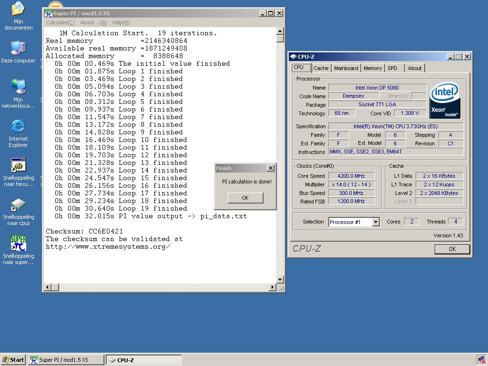
Task: Switch to the Mainboard tab
Action: (346, 68)
